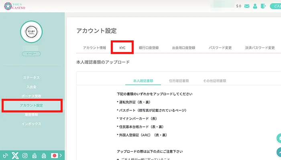Switch to the 銀行口座登録 tab
This screenshot has height=160, width=281.
click(x=149, y=48)
